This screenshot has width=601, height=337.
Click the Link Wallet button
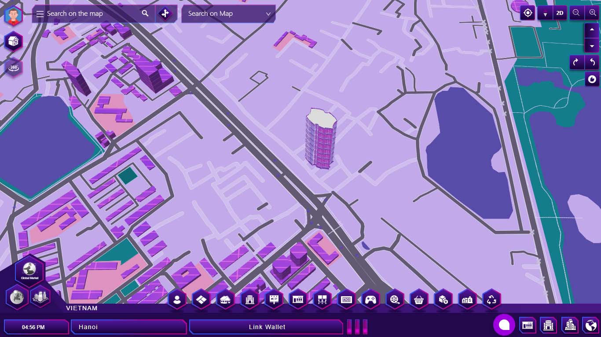[267, 327]
